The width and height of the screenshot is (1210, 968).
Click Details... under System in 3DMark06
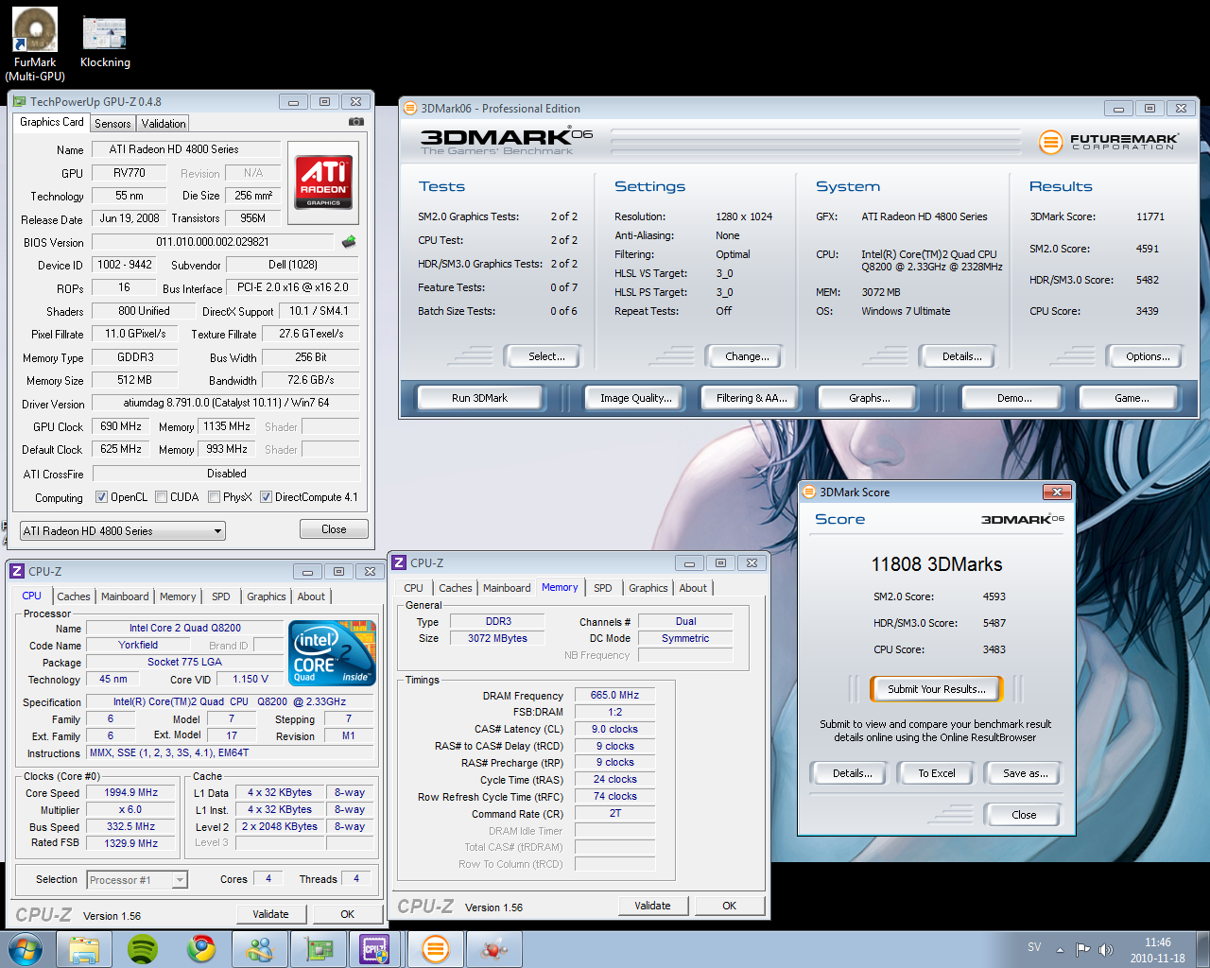click(961, 356)
